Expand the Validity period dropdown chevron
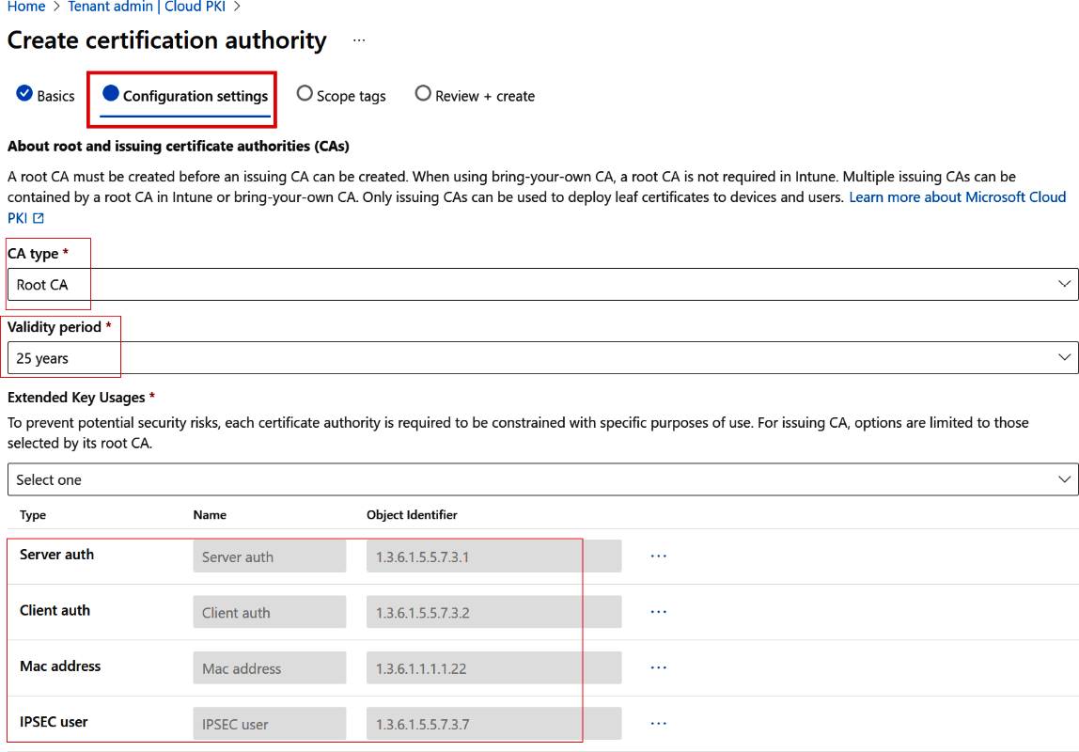This screenshot has height=752, width=1079. click(1064, 358)
